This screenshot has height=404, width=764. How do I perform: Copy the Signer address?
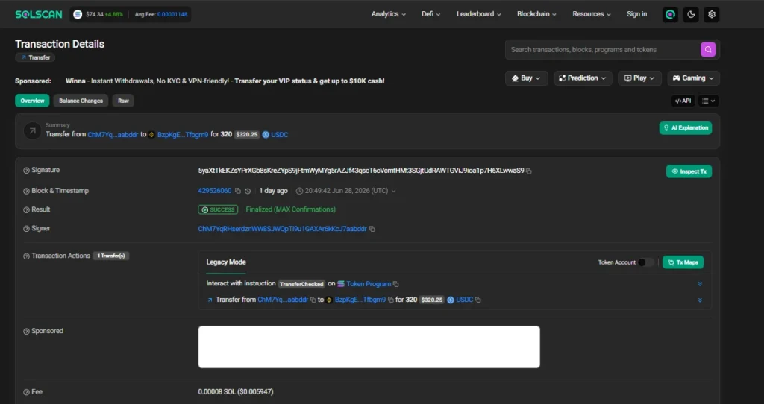pos(372,229)
